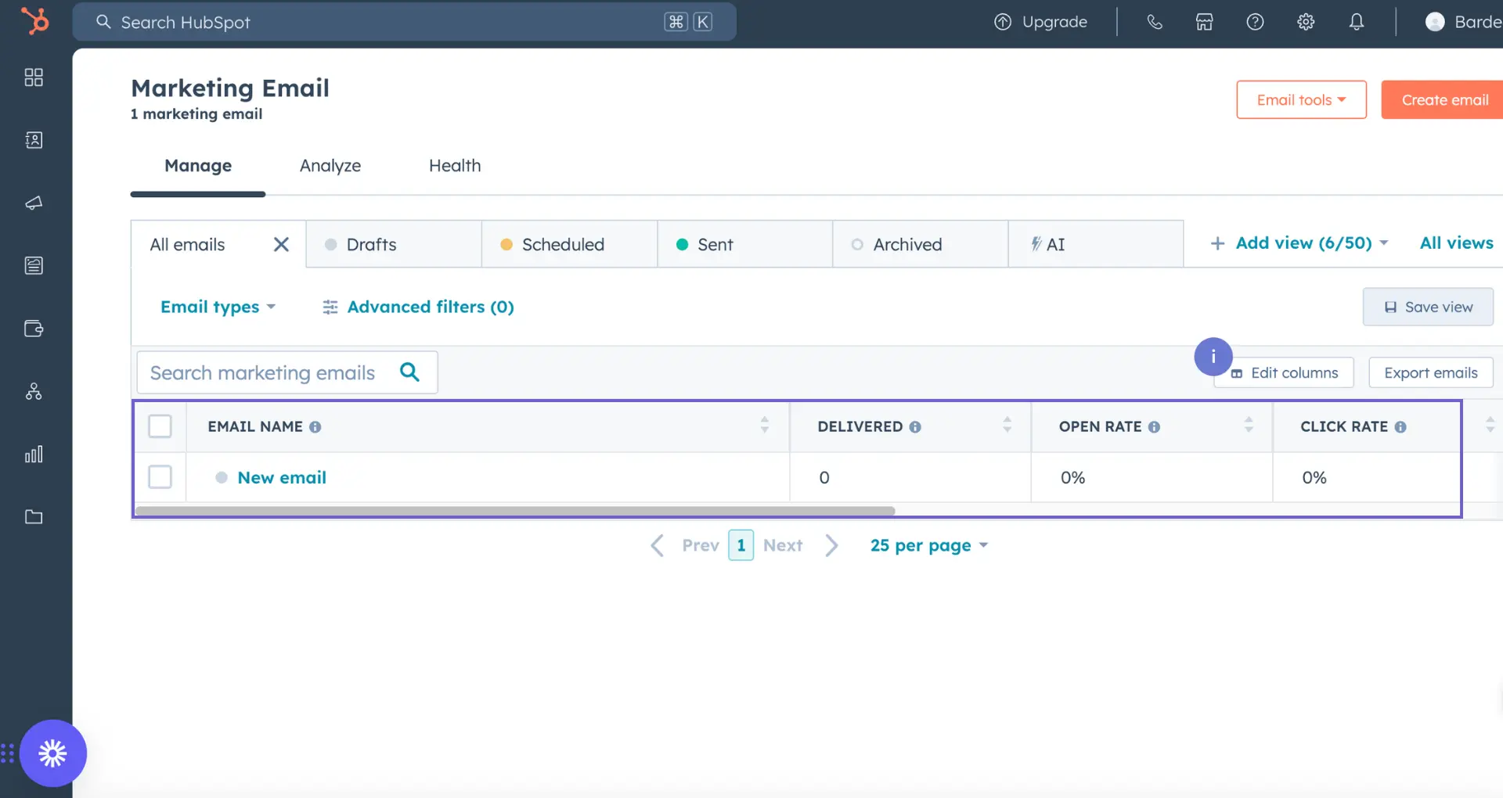1503x798 pixels.
Task: Click the Save view button
Action: (1428, 307)
